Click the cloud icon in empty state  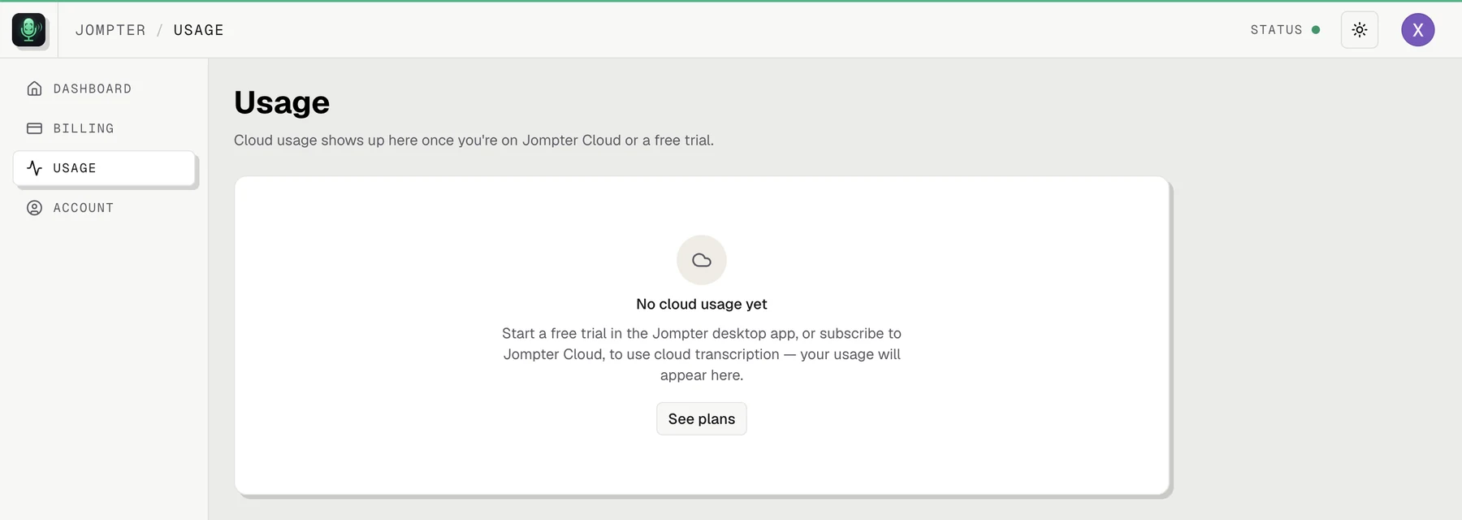[702, 260]
